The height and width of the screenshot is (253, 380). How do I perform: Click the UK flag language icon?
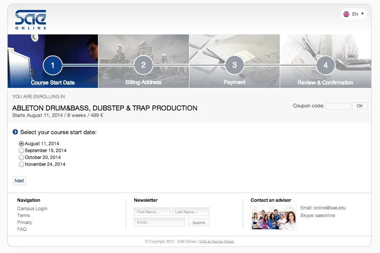click(346, 14)
